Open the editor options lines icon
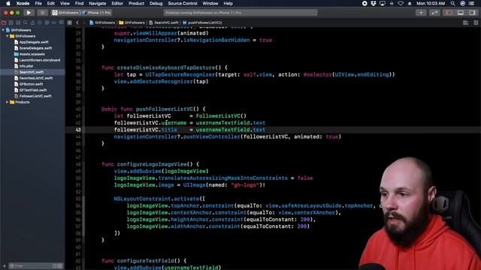The width and height of the screenshot is (481, 270). (x=466, y=22)
